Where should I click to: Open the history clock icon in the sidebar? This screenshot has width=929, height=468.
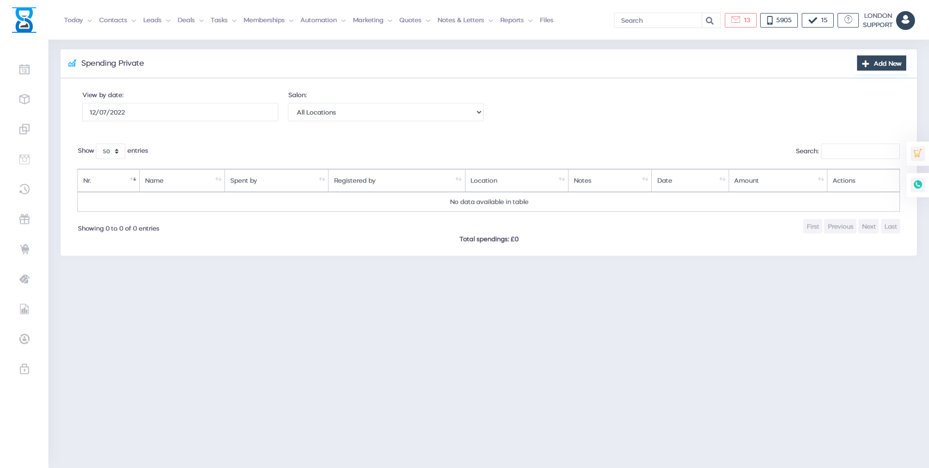tap(24, 189)
